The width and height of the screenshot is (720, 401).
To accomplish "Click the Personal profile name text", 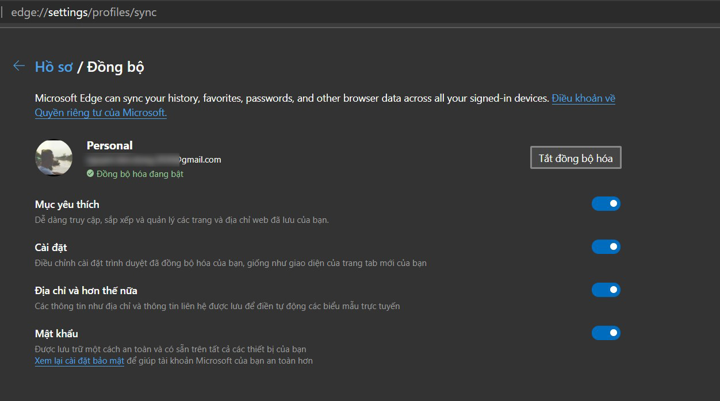I will 109,145.
